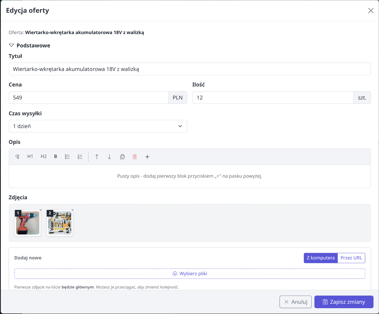Switch to Przez URL upload mode
Image resolution: width=379 pixels, height=314 pixels.
coord(351,258)
